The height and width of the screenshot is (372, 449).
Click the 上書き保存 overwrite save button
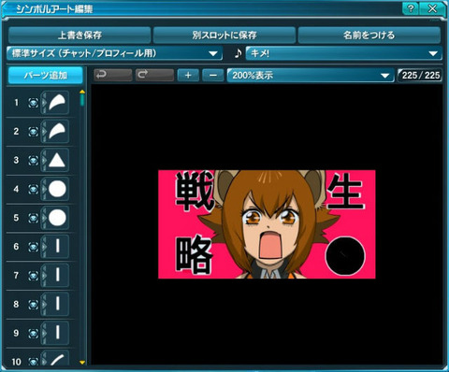point(80,35)
